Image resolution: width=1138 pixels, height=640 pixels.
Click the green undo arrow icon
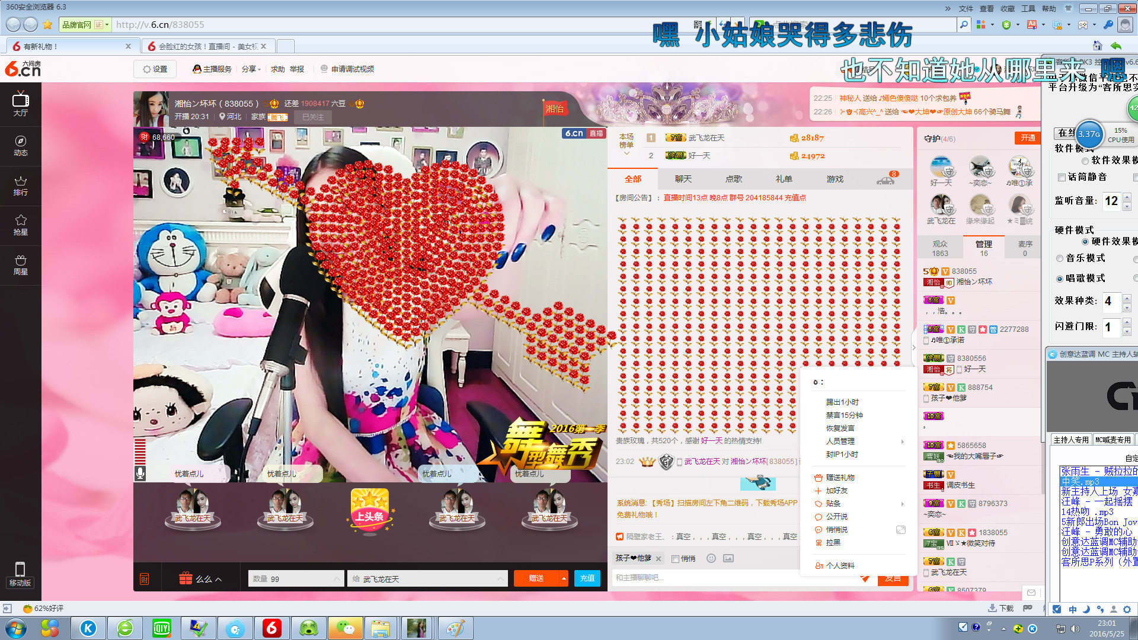1116,46
